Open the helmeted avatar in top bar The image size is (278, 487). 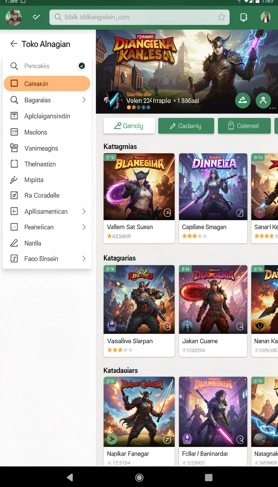point(14,17)
